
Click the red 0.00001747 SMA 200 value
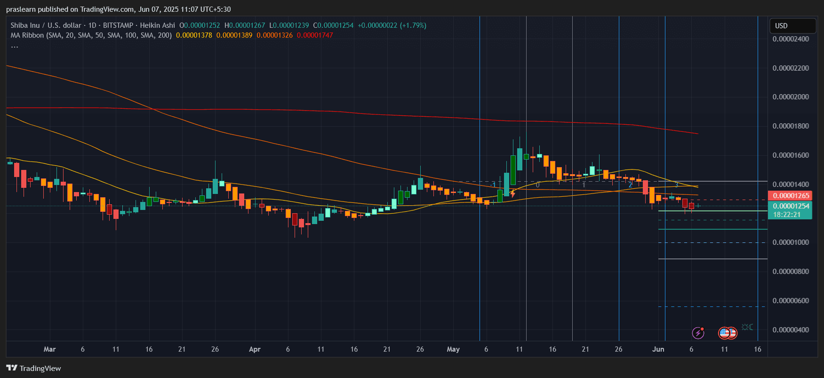pos(314,35)
